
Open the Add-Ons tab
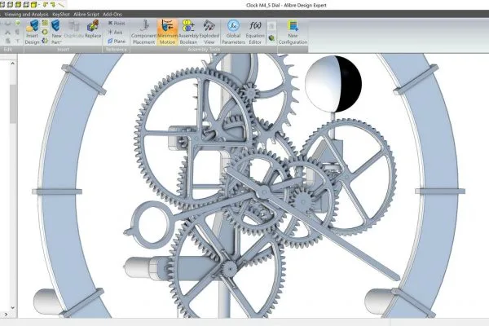click(x=112, y=15)
